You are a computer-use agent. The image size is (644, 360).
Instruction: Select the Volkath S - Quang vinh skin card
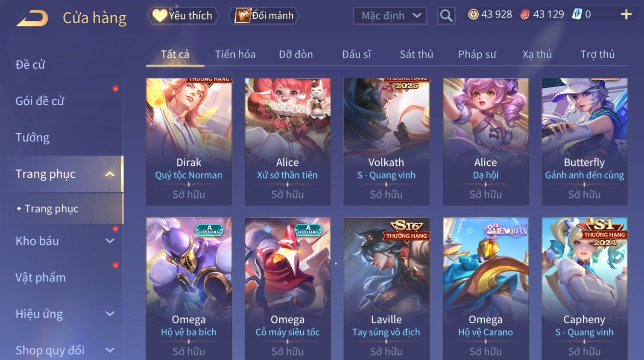[386, 142]
